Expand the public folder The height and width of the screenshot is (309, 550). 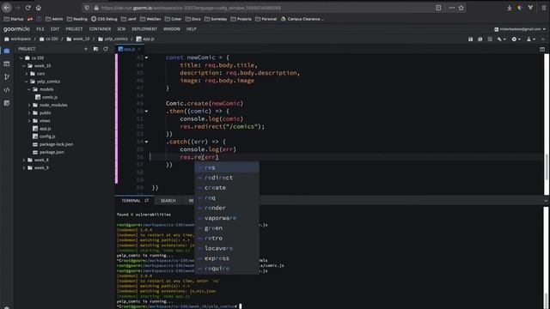click(29, 112)
